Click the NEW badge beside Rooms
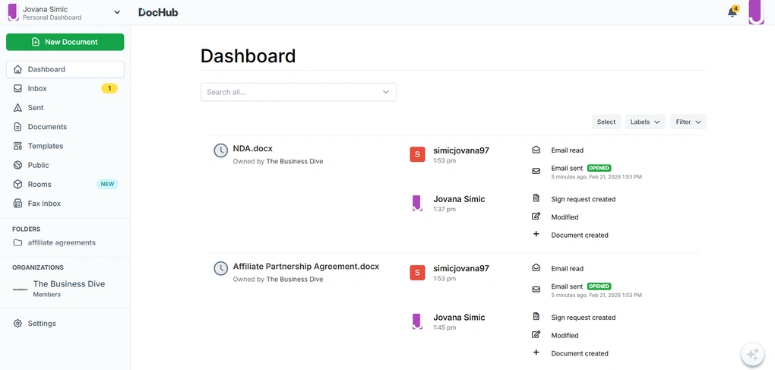This screenshot has width=775, height=370. [107, 185]
